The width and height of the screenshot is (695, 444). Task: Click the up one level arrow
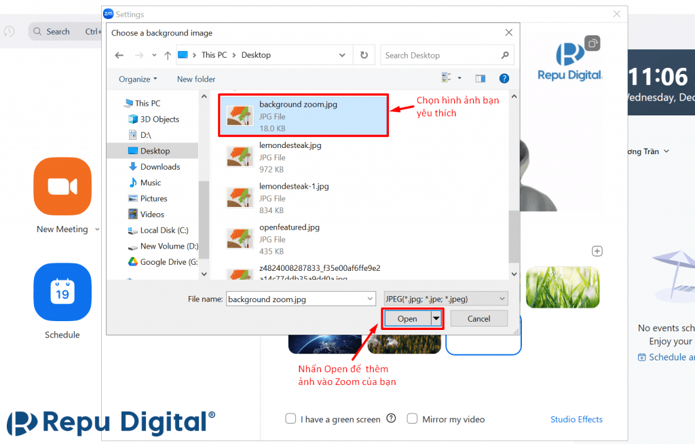point(168,55)
